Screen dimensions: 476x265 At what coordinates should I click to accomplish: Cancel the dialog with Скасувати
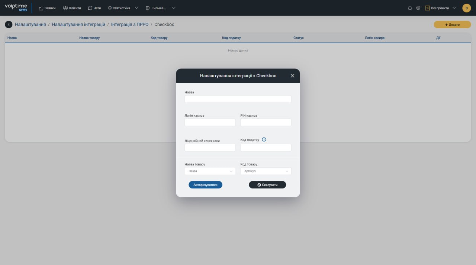click(x=267, y=185)
